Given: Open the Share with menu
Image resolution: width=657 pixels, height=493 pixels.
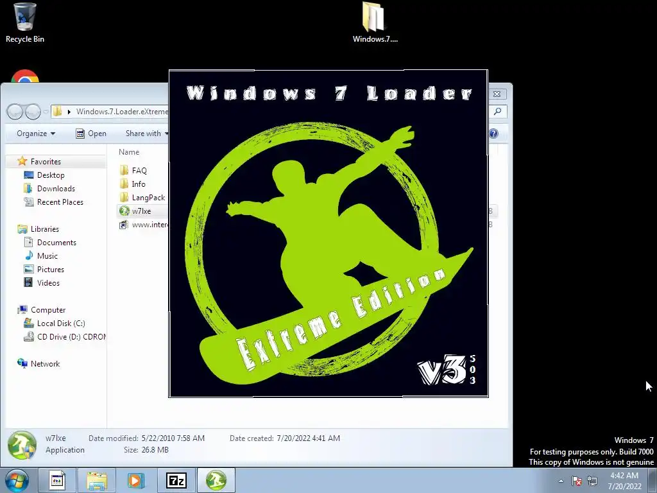Looking at the screenshot, I should [146, 134].
